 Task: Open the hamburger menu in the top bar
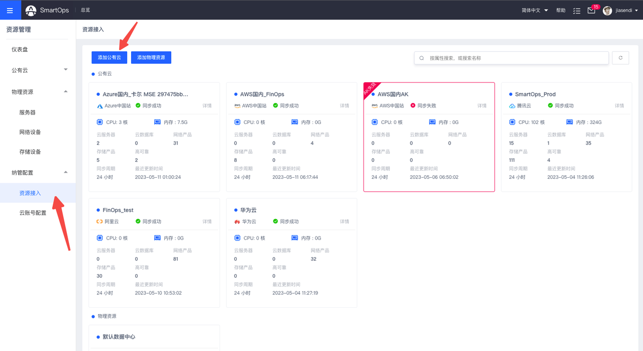(x=10, y=10)
